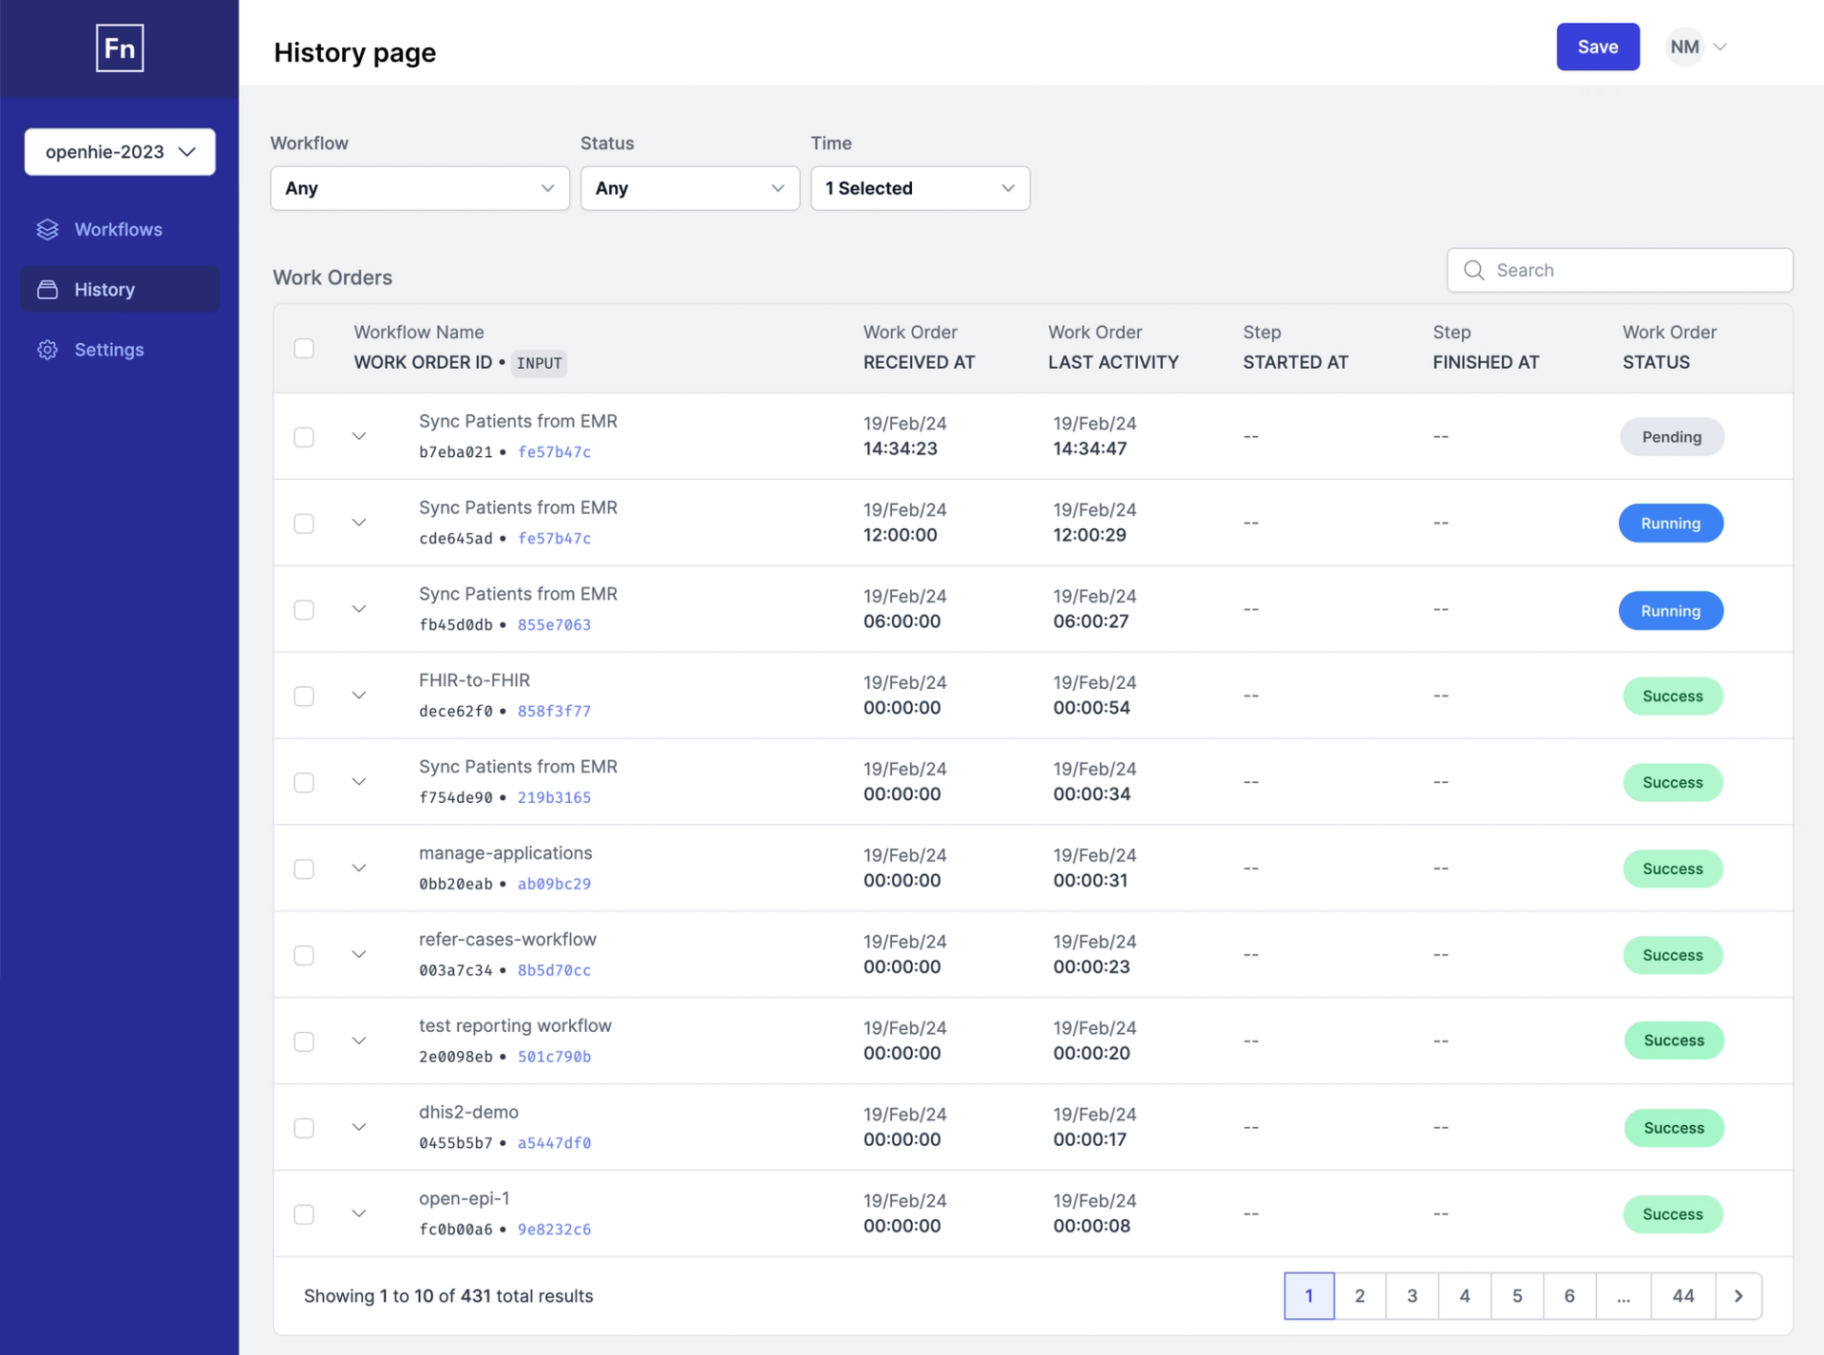The height and width of the screenshot is (1355, 1824).
Task: Open the Status filter dropdown
Action: (x=690, y=188)
